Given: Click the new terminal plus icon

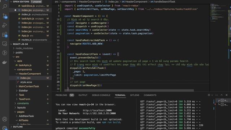Looking at the screenshot, I should (x=209, y=95).
